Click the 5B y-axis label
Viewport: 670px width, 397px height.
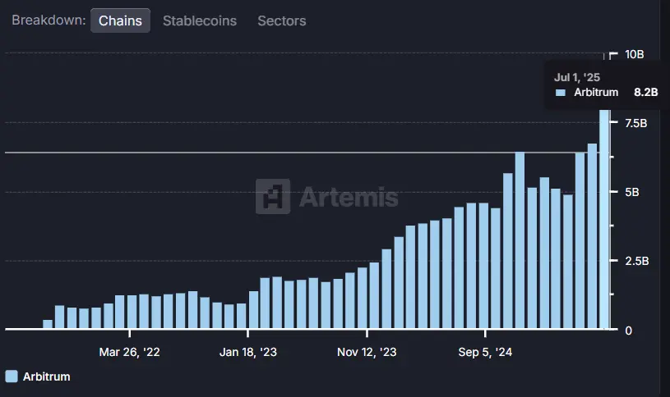click(632, 192)
